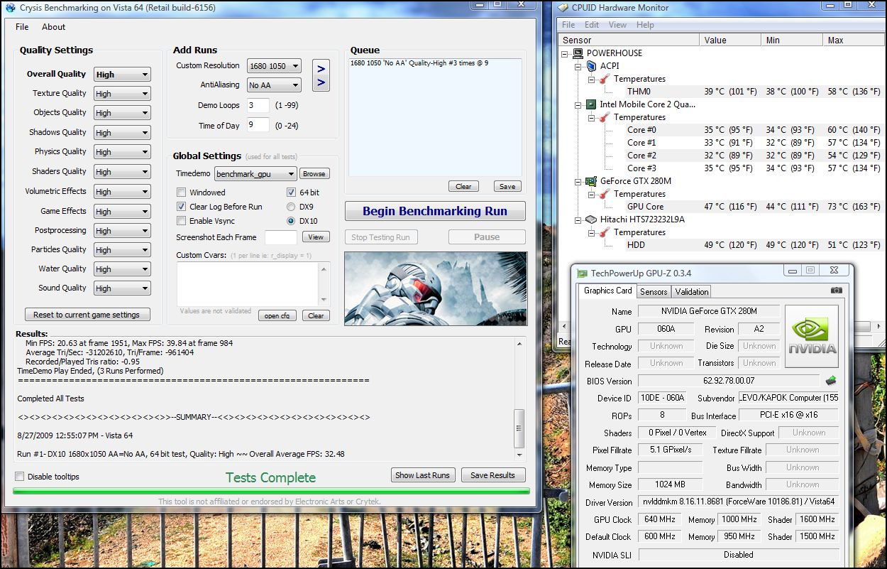Switch to the Validation tab in GPU-Z
The width and height of the screenshot is (887, 569).
pos(692,291)
